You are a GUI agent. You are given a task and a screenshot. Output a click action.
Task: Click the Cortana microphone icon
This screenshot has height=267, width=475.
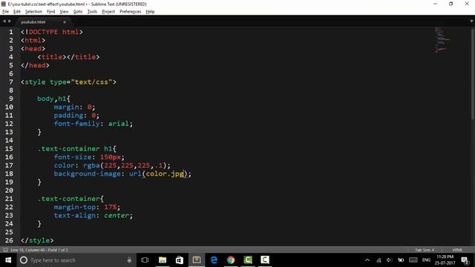click(x=129, y=260)
